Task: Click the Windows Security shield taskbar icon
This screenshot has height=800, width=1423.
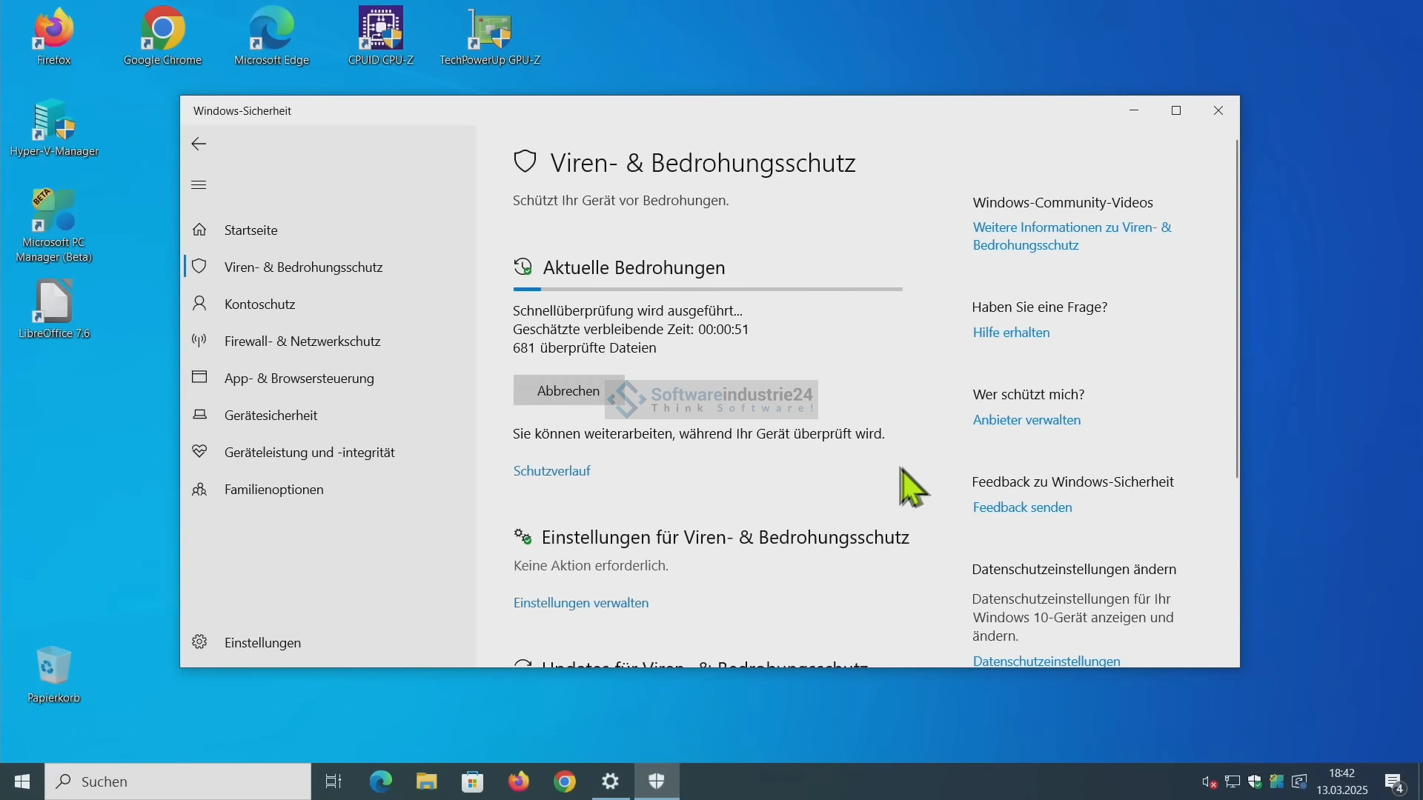Action: (x=657, y=781)
